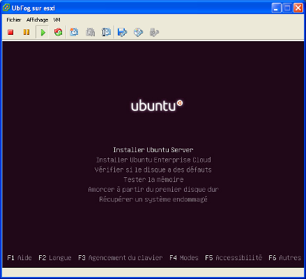
Task: Click the CD/DVD drive connect icon
Action: [138, 32]
